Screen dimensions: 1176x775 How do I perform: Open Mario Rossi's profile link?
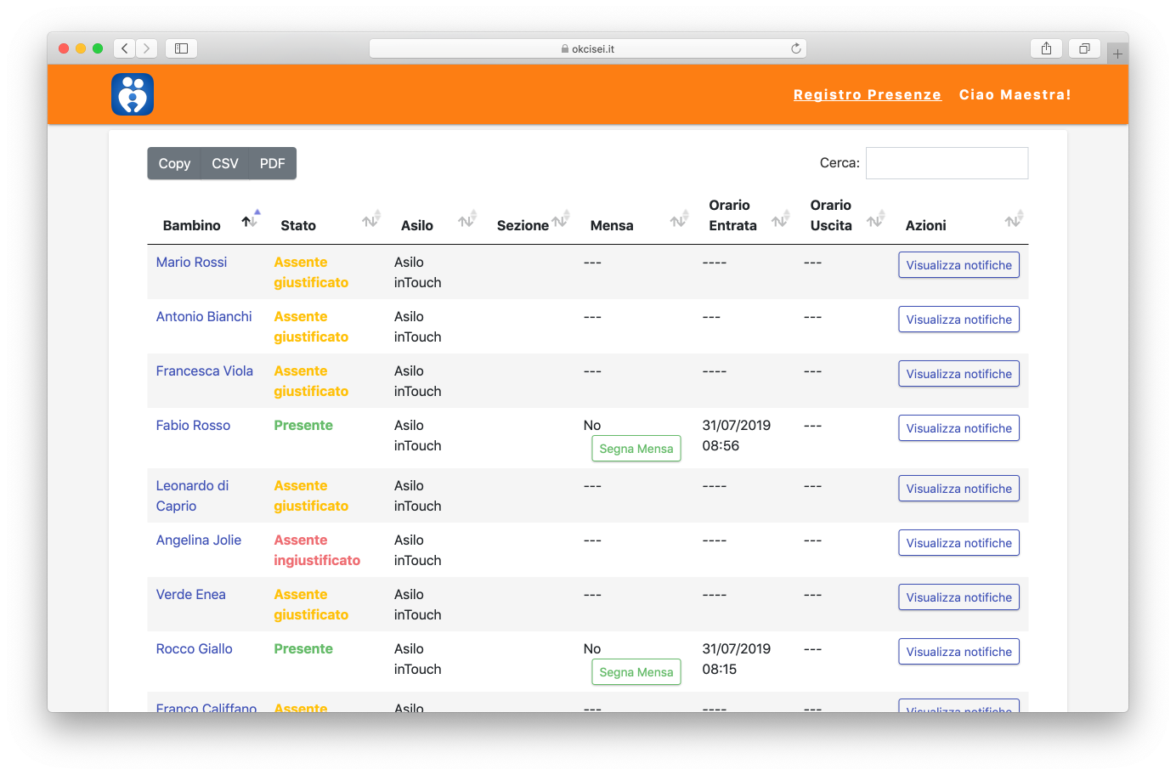tap(191, 262)
